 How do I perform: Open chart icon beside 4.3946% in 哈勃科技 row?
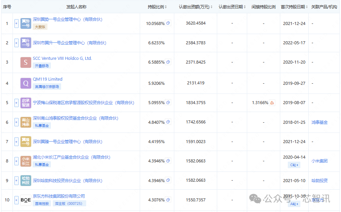(x=168, y=180)
